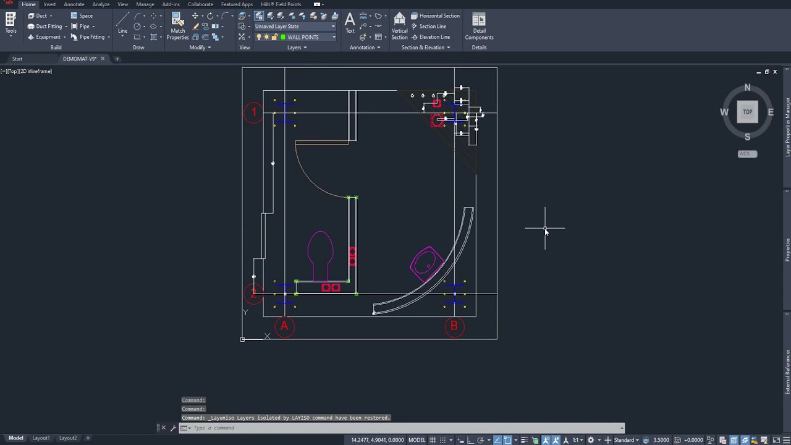Expand the Section & Elevation panel
This screenshot has width=791, height=445.
(x=425, y=48)
